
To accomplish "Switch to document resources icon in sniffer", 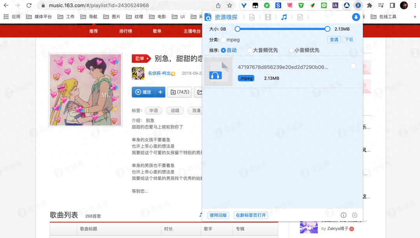I will 300,17.
